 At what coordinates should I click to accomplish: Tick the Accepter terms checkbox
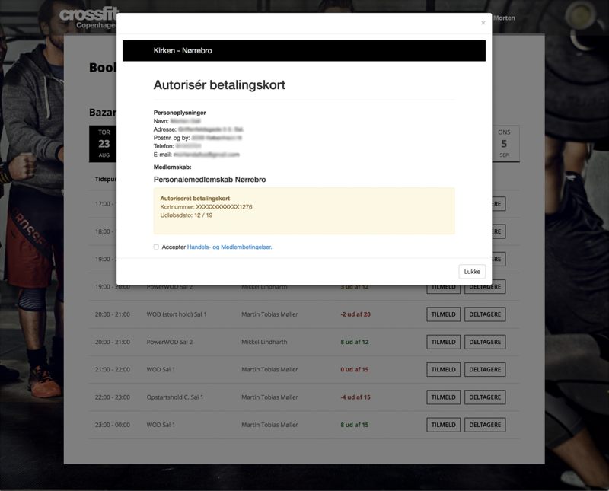156,247
